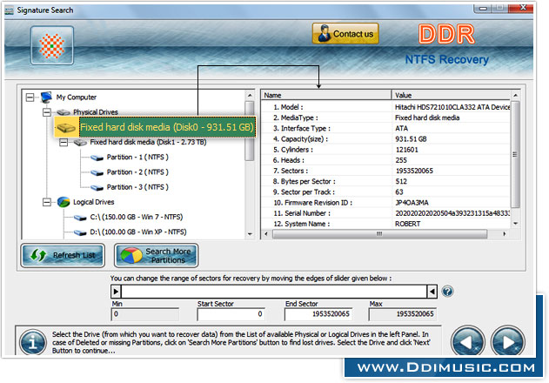Select D:\ 100.00 GB Win XP drive
This screenshot has width=549, height=383.
pyautogui.click(x=138, y=232)
